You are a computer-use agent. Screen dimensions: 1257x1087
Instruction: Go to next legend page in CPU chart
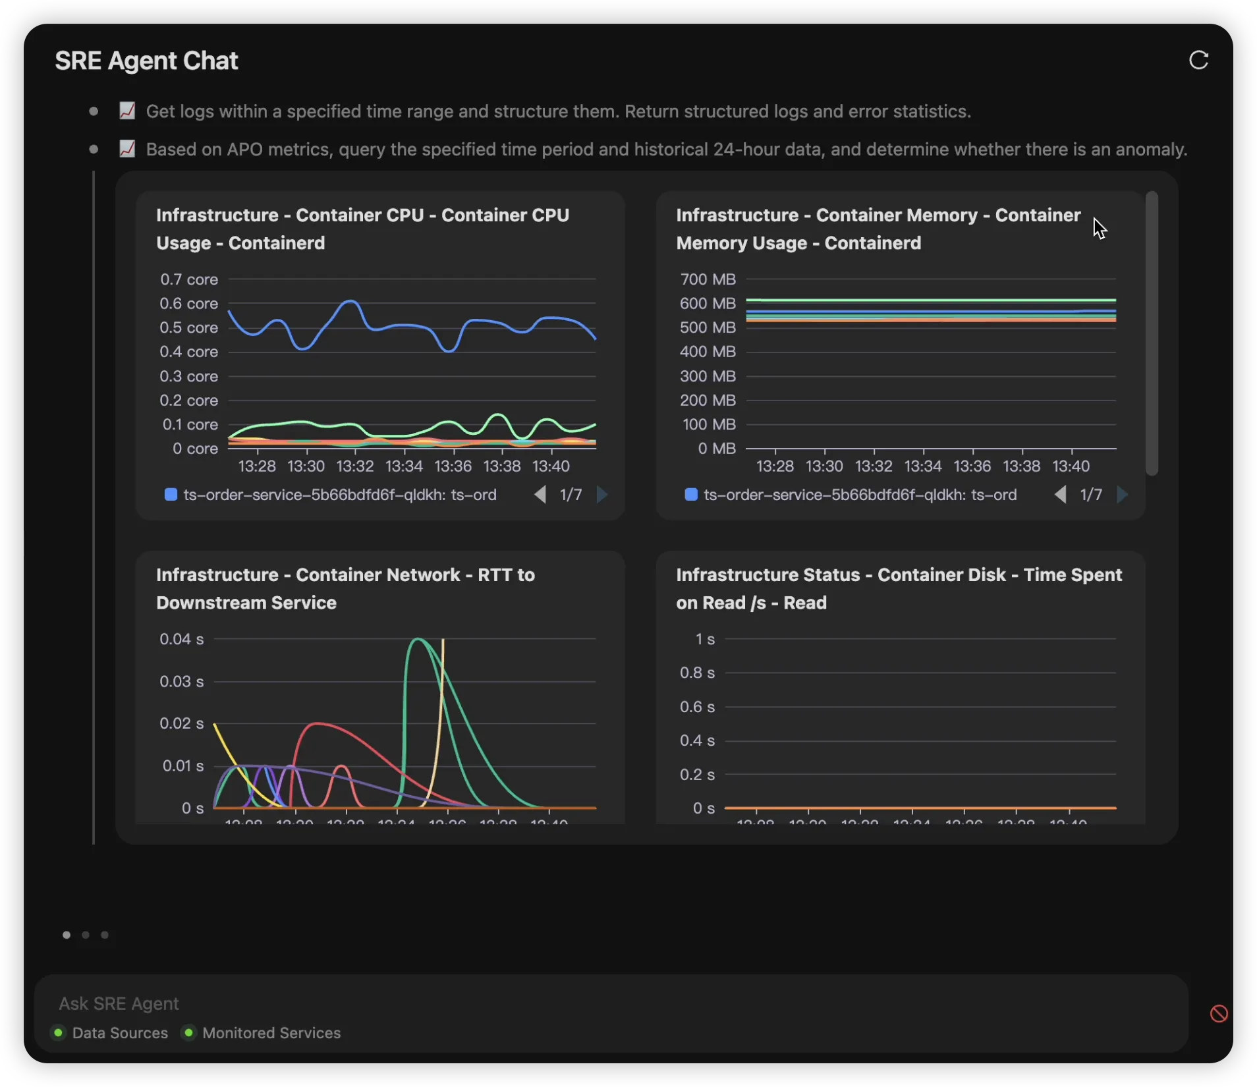tap(602, 495)
